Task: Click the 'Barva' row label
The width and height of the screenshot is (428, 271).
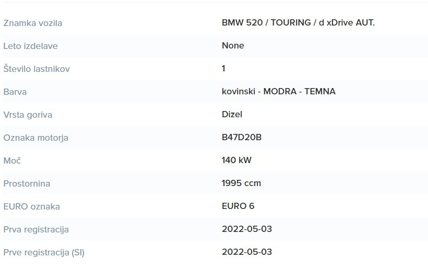Action: (15, 92)
